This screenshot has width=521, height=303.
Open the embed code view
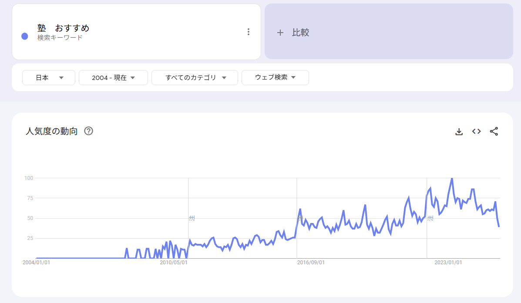point(476,131)
